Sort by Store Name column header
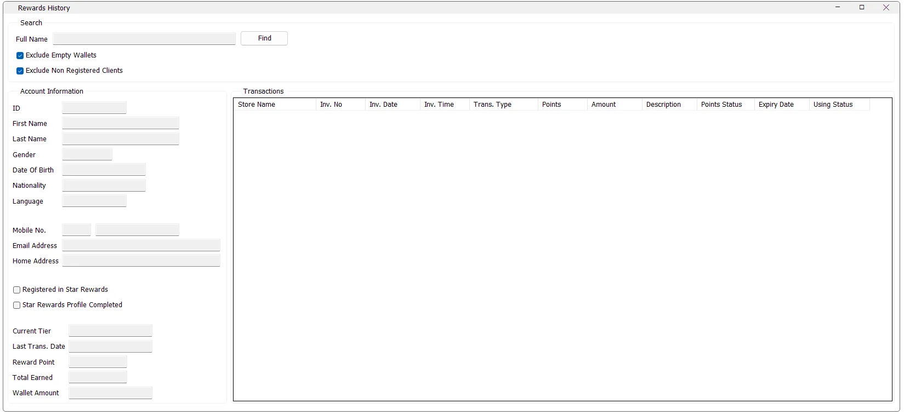 [x=275, y=105]
